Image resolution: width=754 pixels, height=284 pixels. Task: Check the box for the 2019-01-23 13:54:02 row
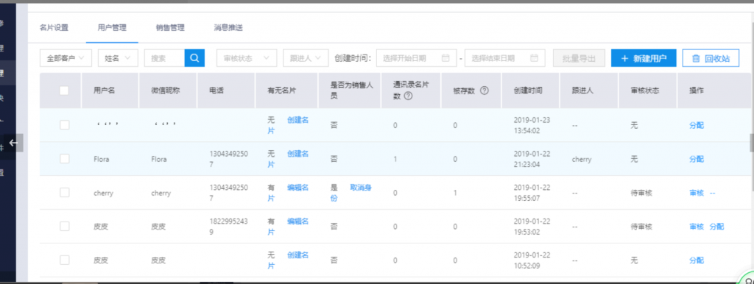(65, 125)
